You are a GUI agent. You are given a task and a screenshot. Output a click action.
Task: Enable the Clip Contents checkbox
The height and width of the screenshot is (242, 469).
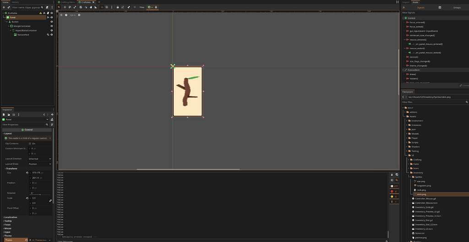[x=30, y=143]
